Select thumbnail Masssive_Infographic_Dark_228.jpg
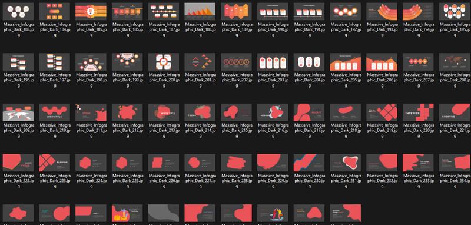The width and height of the screenshot is (471, 225). click(x=236, y=163)
